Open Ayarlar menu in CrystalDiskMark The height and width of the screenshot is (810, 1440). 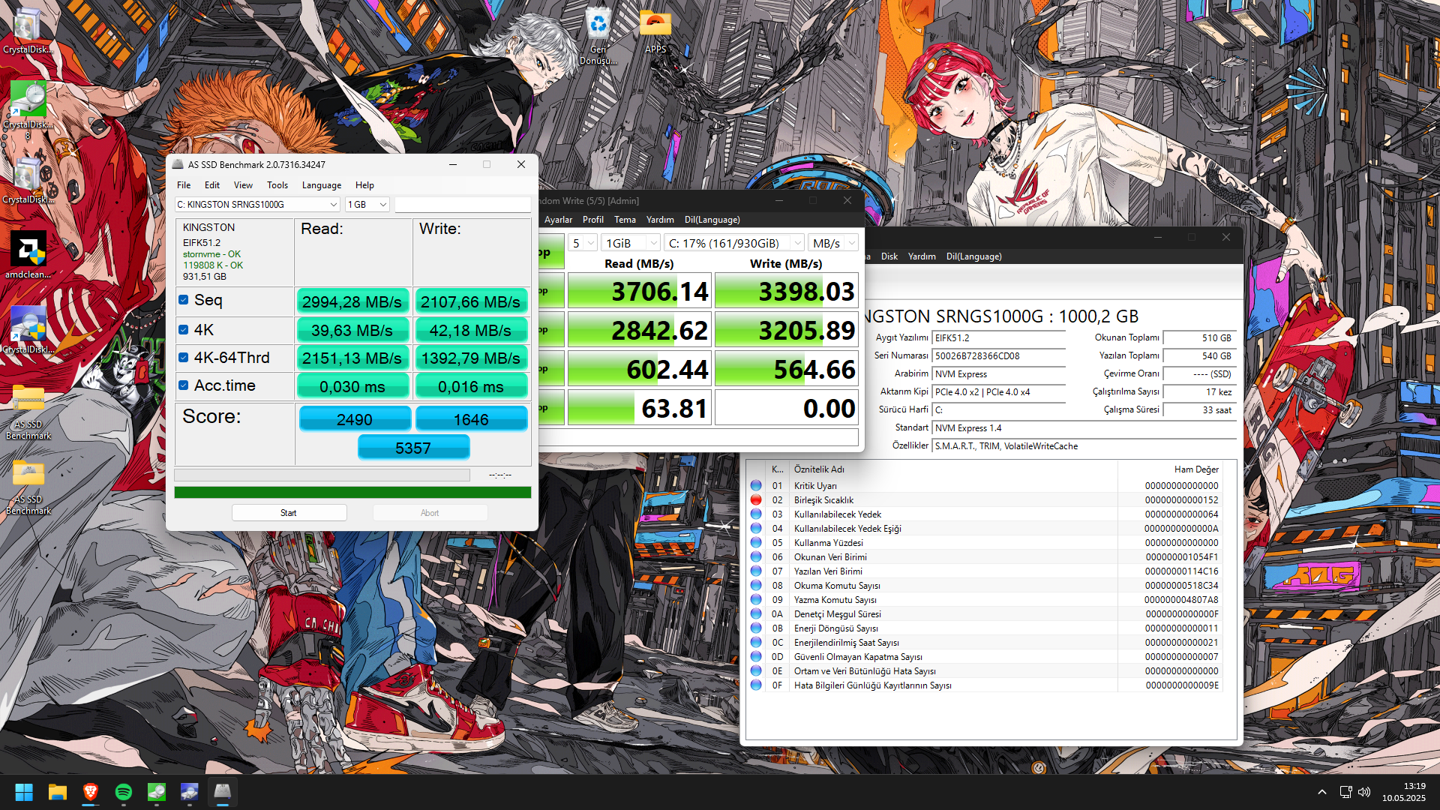[558, 220]
